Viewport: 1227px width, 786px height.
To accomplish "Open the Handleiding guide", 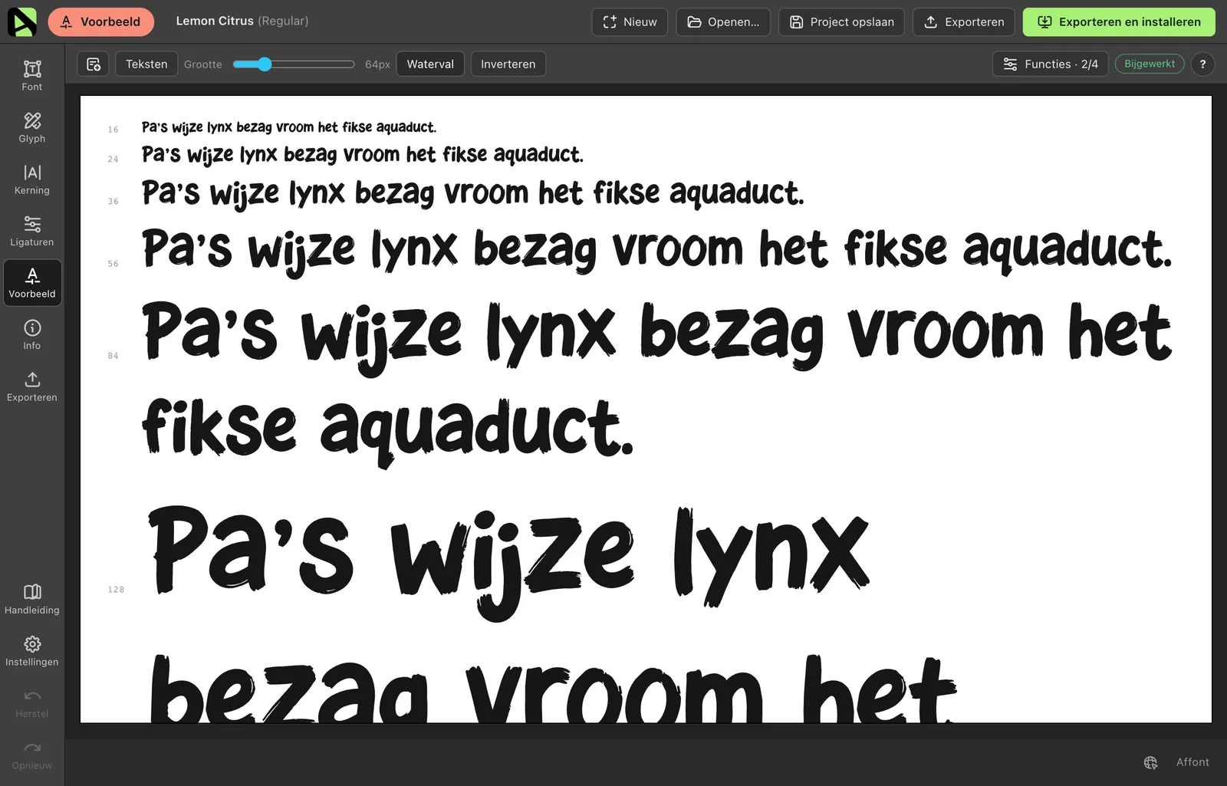I will click(32, 599).
